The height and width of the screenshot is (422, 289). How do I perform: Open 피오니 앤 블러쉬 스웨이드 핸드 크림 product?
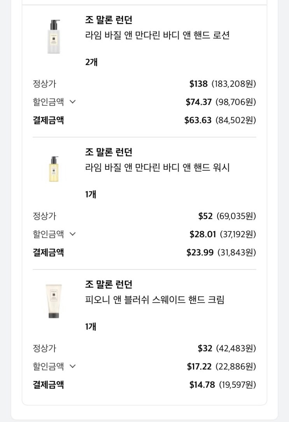[154, 300]
